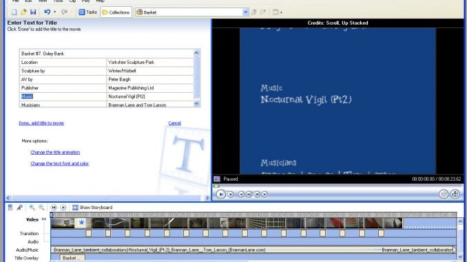Click the Previous Frame button
The height and width of the screenshot is (262, 467).
(249, 194)
